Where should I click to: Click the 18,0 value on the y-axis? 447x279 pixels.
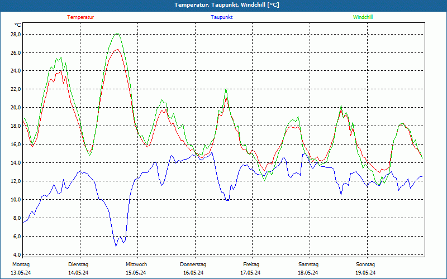tap(16, 126)
